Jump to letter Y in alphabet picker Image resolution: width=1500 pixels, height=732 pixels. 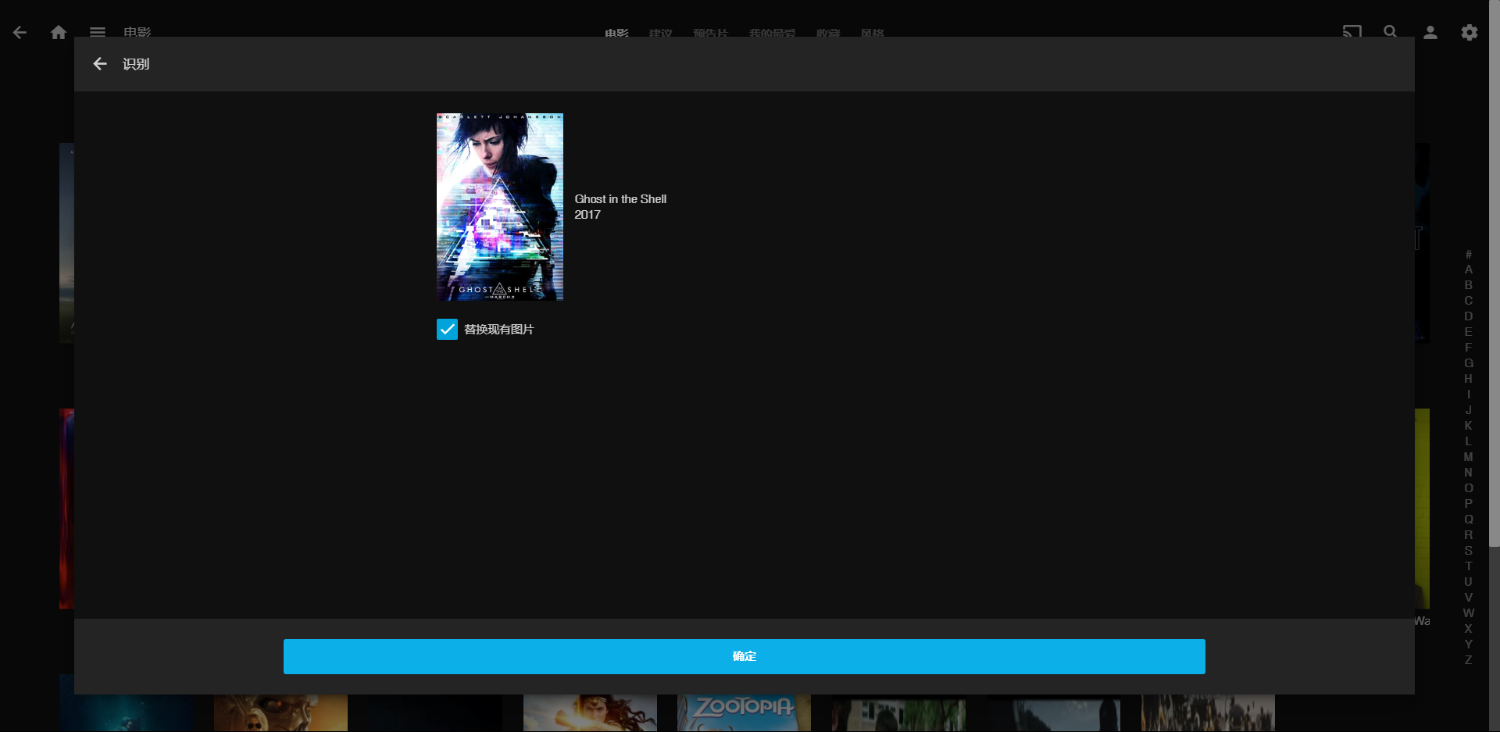click(x=1469, y=645)
